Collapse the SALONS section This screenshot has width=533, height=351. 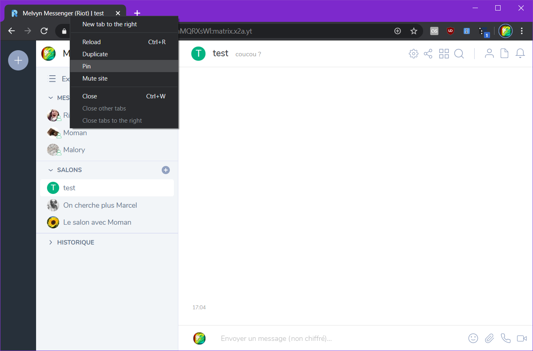51,170
